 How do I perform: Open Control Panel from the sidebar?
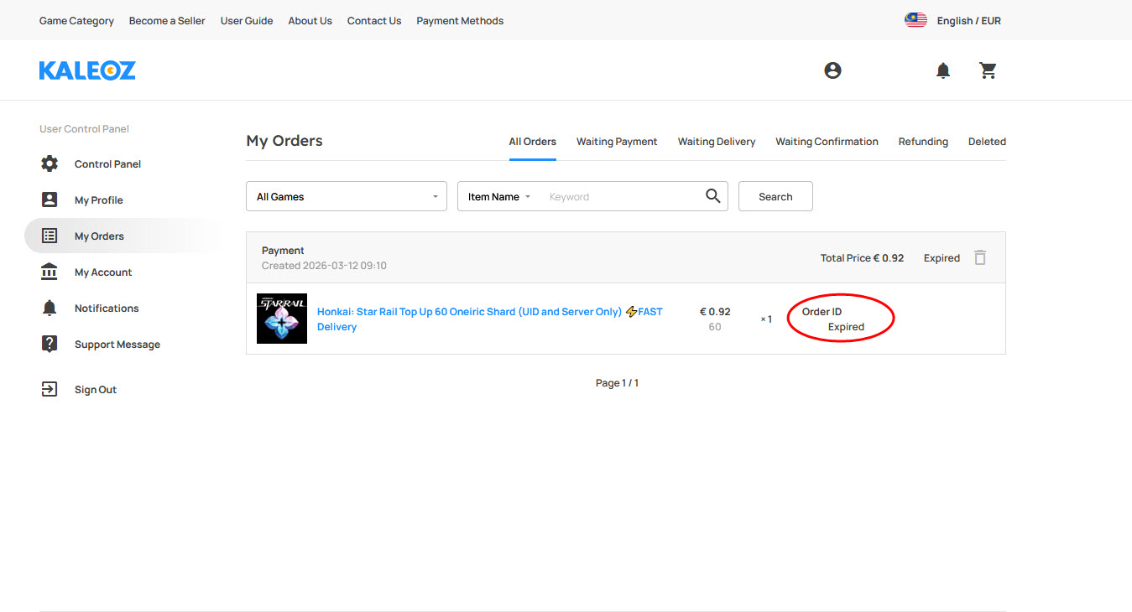pyautogui.click(x=107, y=164)
